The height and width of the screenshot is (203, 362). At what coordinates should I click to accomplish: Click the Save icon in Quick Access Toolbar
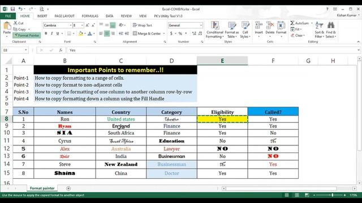12,9
